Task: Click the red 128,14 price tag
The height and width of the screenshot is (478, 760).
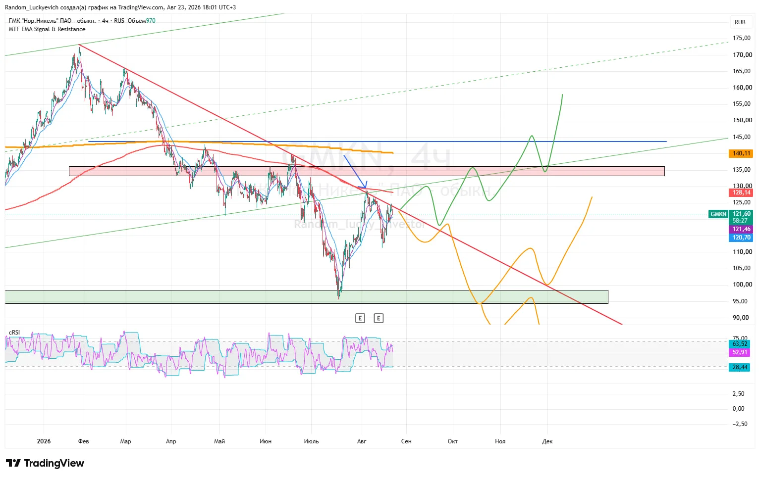Action: point(741,192)
